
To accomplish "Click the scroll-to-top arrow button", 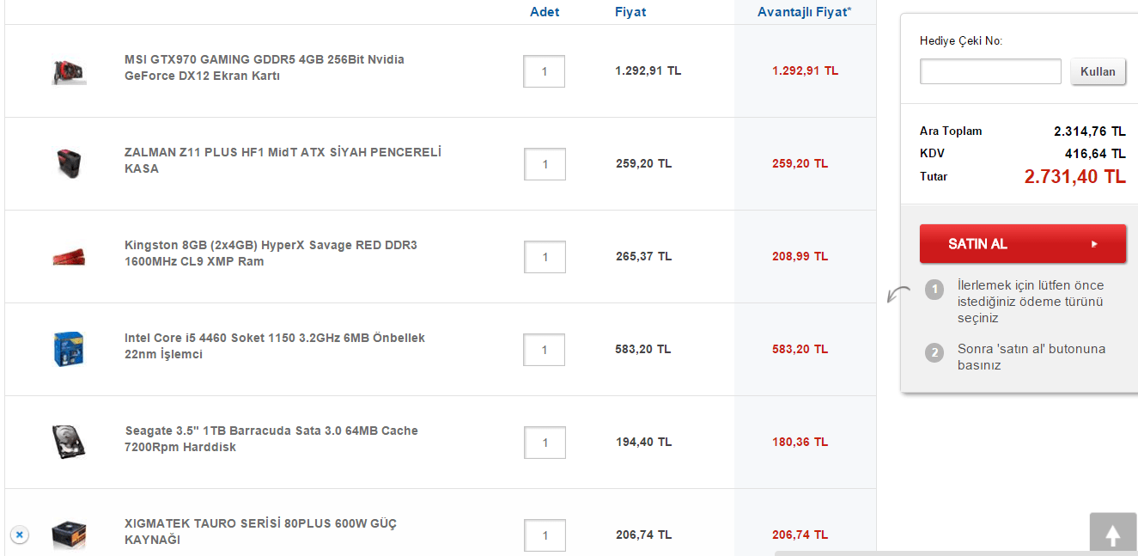I will (1113, 535).
